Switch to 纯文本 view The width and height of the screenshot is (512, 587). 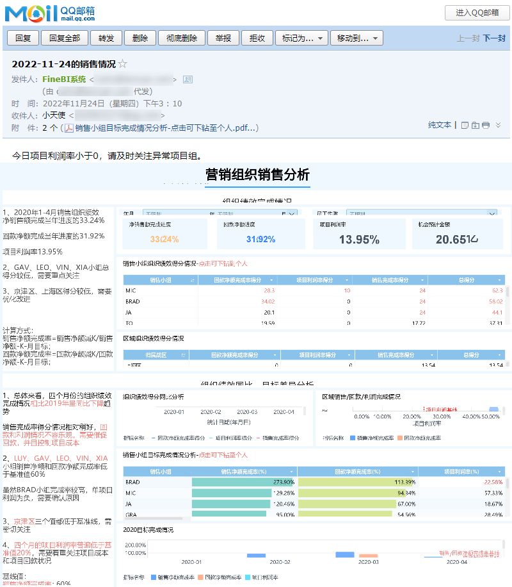440,125
